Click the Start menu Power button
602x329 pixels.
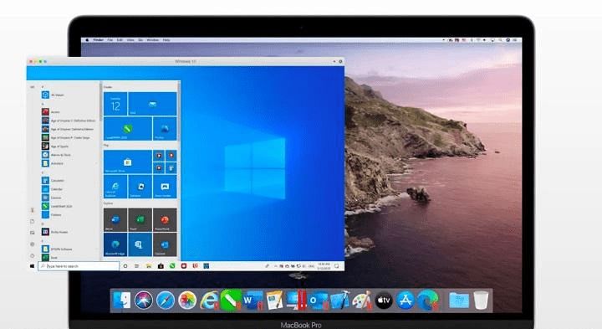pyautogui.click(x=33, y=255)
